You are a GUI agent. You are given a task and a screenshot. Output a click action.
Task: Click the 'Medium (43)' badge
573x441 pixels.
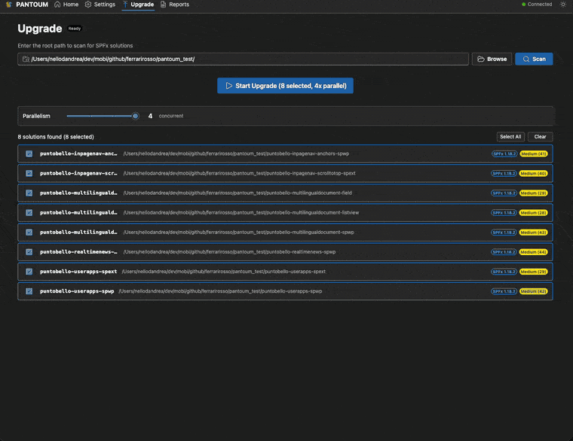coord(534,233)
